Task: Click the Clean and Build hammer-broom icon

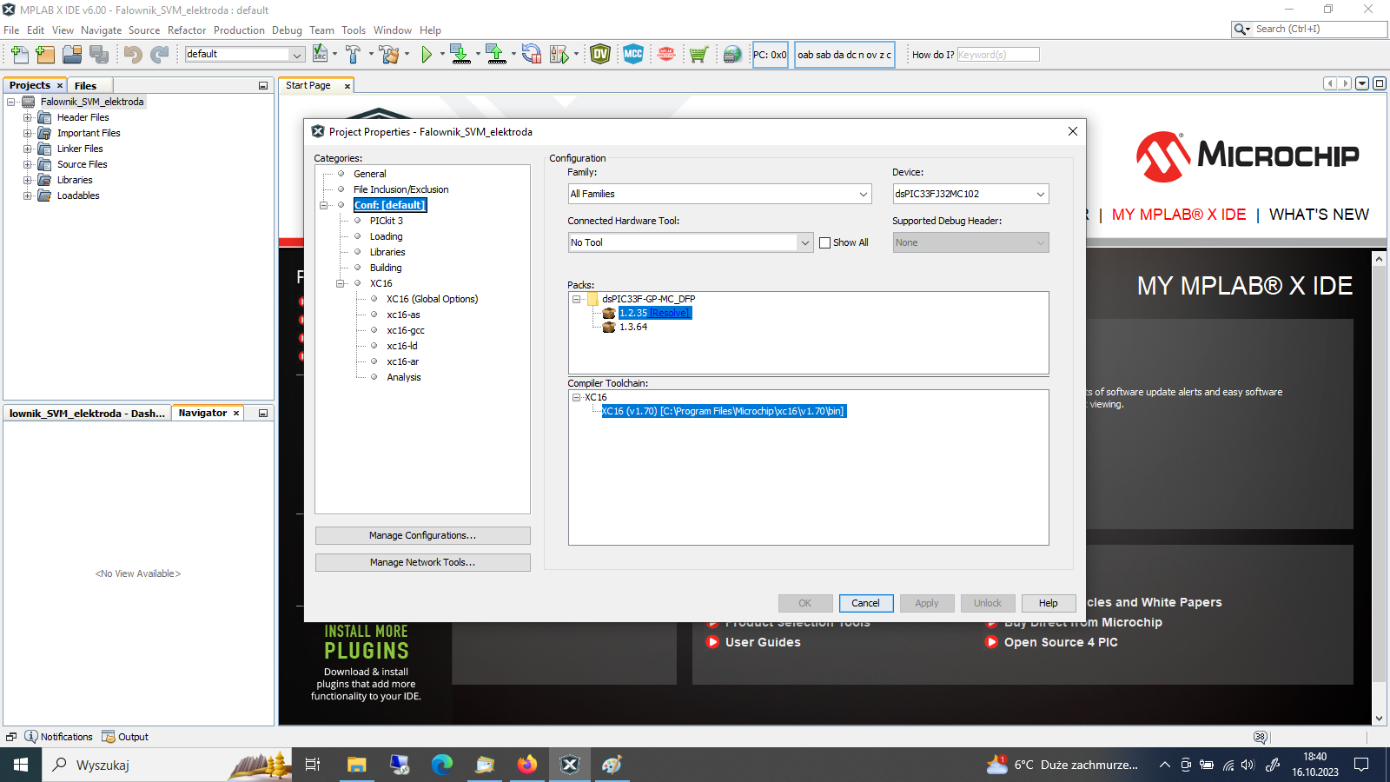Action: pyautogui.click(x=388, y=55)
